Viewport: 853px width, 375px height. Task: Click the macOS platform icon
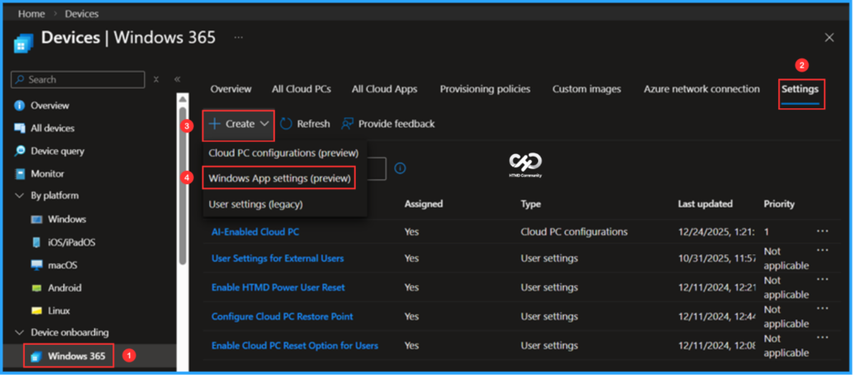point(37,266)
